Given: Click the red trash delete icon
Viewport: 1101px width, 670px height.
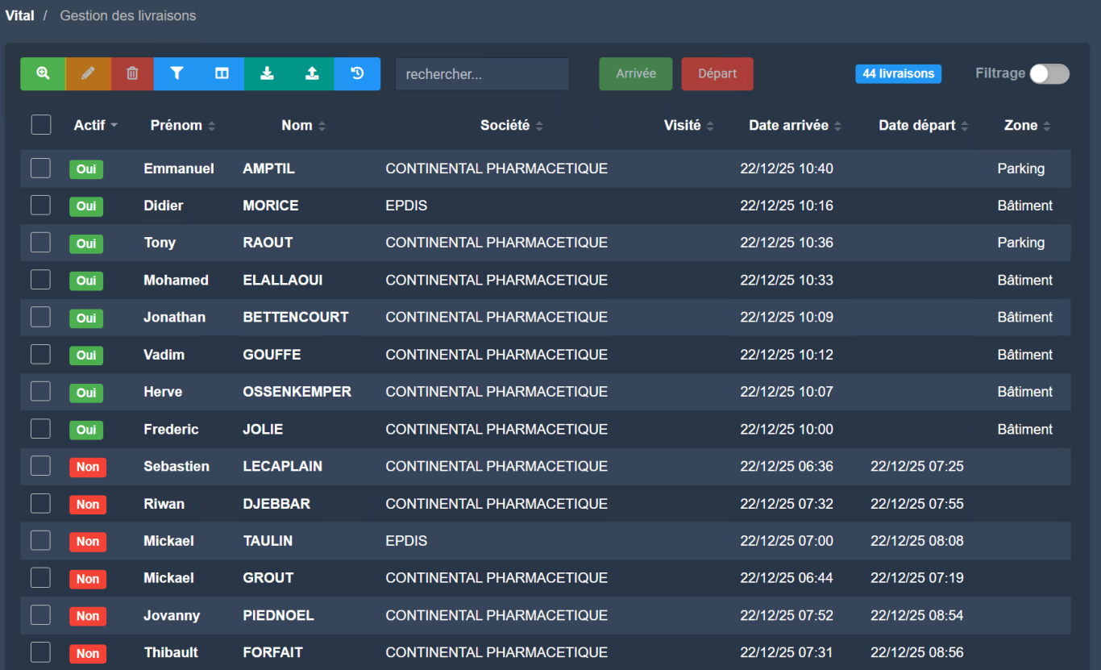Looking at the screenshot, I should pos(132,73).
